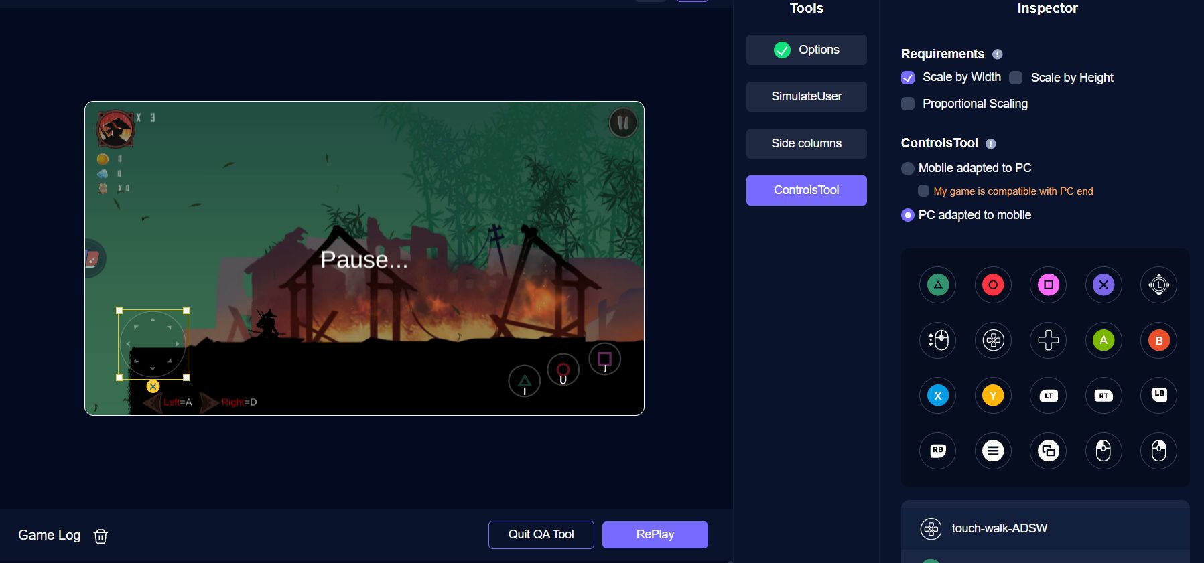Pick the D-pad cross control icon

(1048, 340)
